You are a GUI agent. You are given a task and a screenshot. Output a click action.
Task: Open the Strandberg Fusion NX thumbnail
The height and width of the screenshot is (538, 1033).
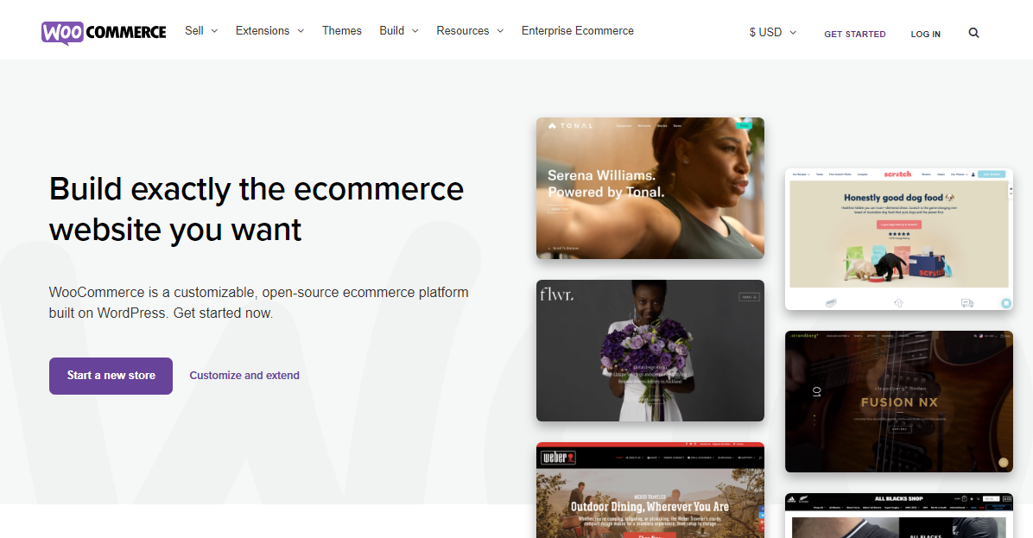tap(898, 402)
